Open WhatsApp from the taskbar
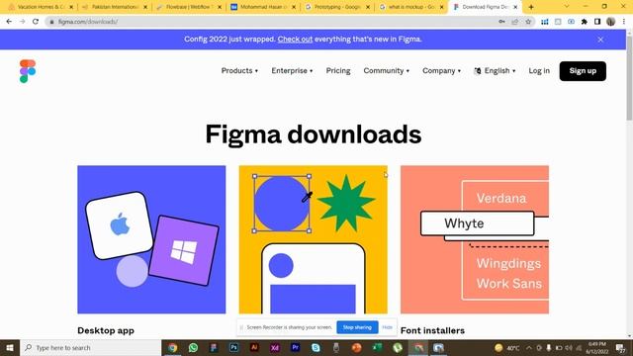This screenshot has width=633, height=356. click(193, 347)
